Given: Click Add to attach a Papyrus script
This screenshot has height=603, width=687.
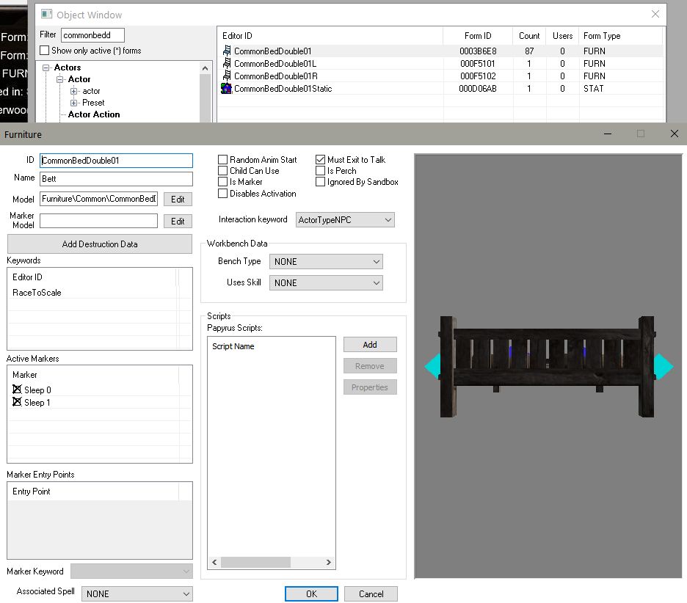Looking at the screenshot, I should click(x=370, y=345).
